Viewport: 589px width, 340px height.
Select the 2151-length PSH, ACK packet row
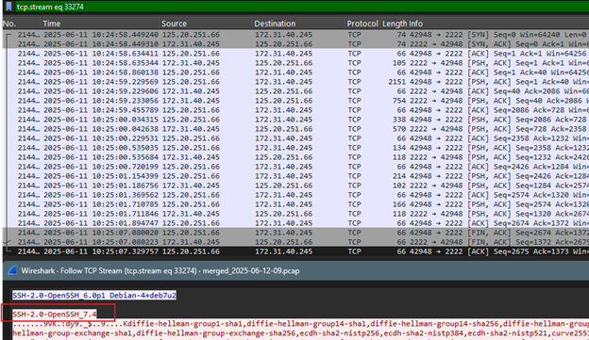coord(295,82)
